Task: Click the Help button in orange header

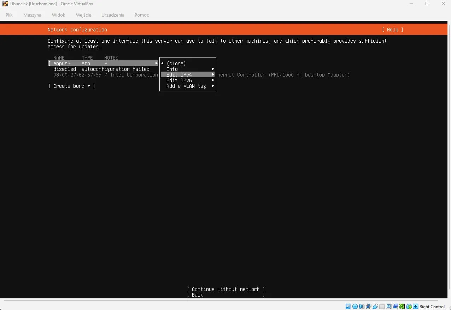Action: (x=392, y=30)
